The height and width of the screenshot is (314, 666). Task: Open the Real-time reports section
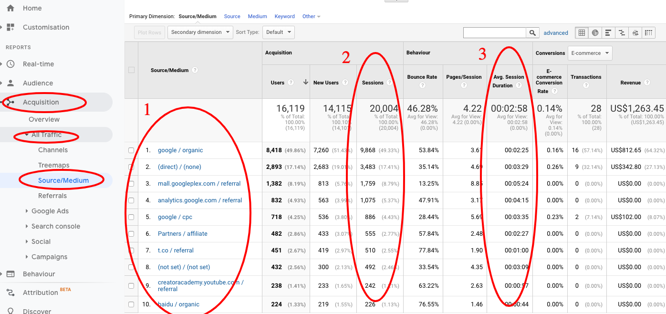click(x=38, y=64)
